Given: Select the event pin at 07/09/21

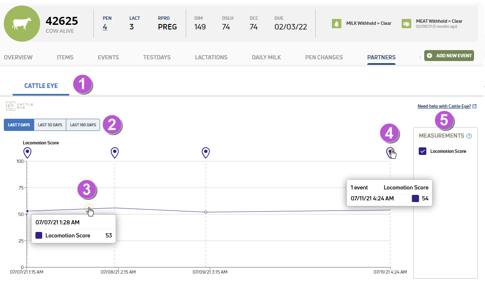Looking at the screenshot, I should [206, 152].
